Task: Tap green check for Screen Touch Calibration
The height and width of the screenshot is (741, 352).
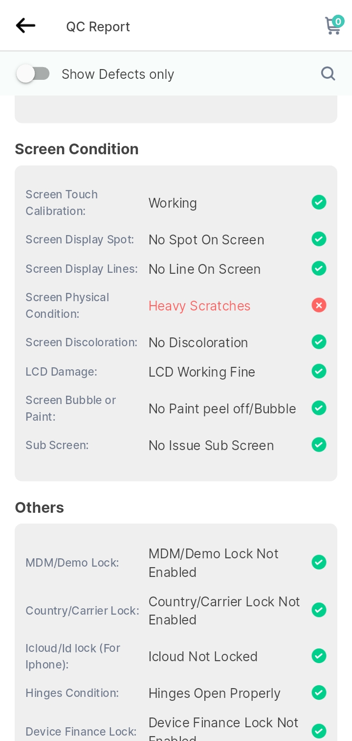Action: [319, 202]
